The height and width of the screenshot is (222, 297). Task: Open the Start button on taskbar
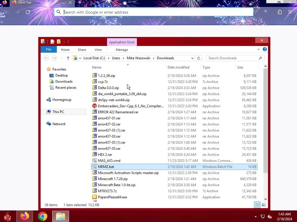point(8,216)
